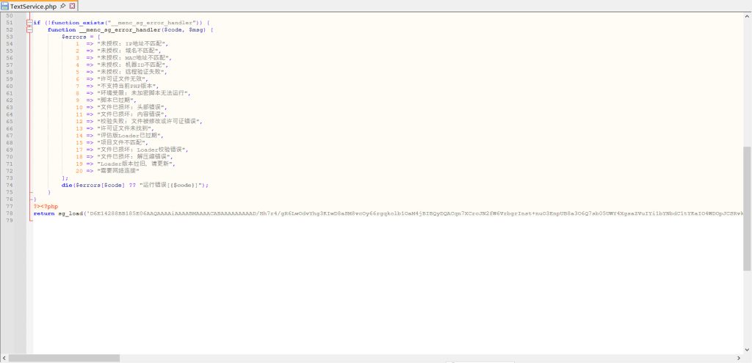Click the horizontal scrollbar right arrow
Image resolution: width=752 pixels, height=363 pixels.
739,358
